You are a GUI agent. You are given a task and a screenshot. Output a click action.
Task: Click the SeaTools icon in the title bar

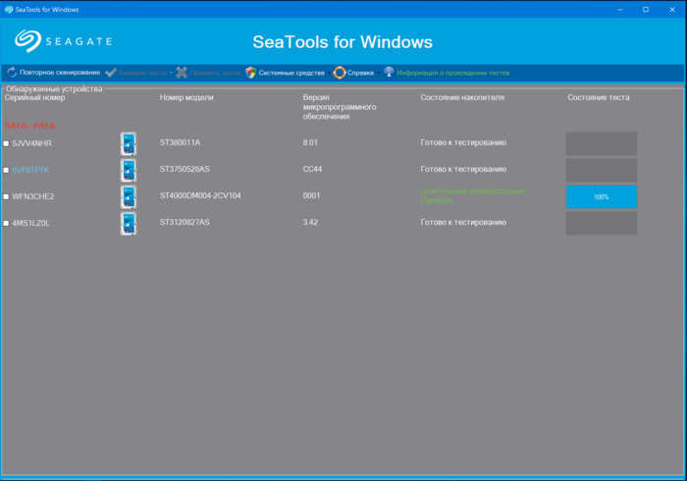8,9
